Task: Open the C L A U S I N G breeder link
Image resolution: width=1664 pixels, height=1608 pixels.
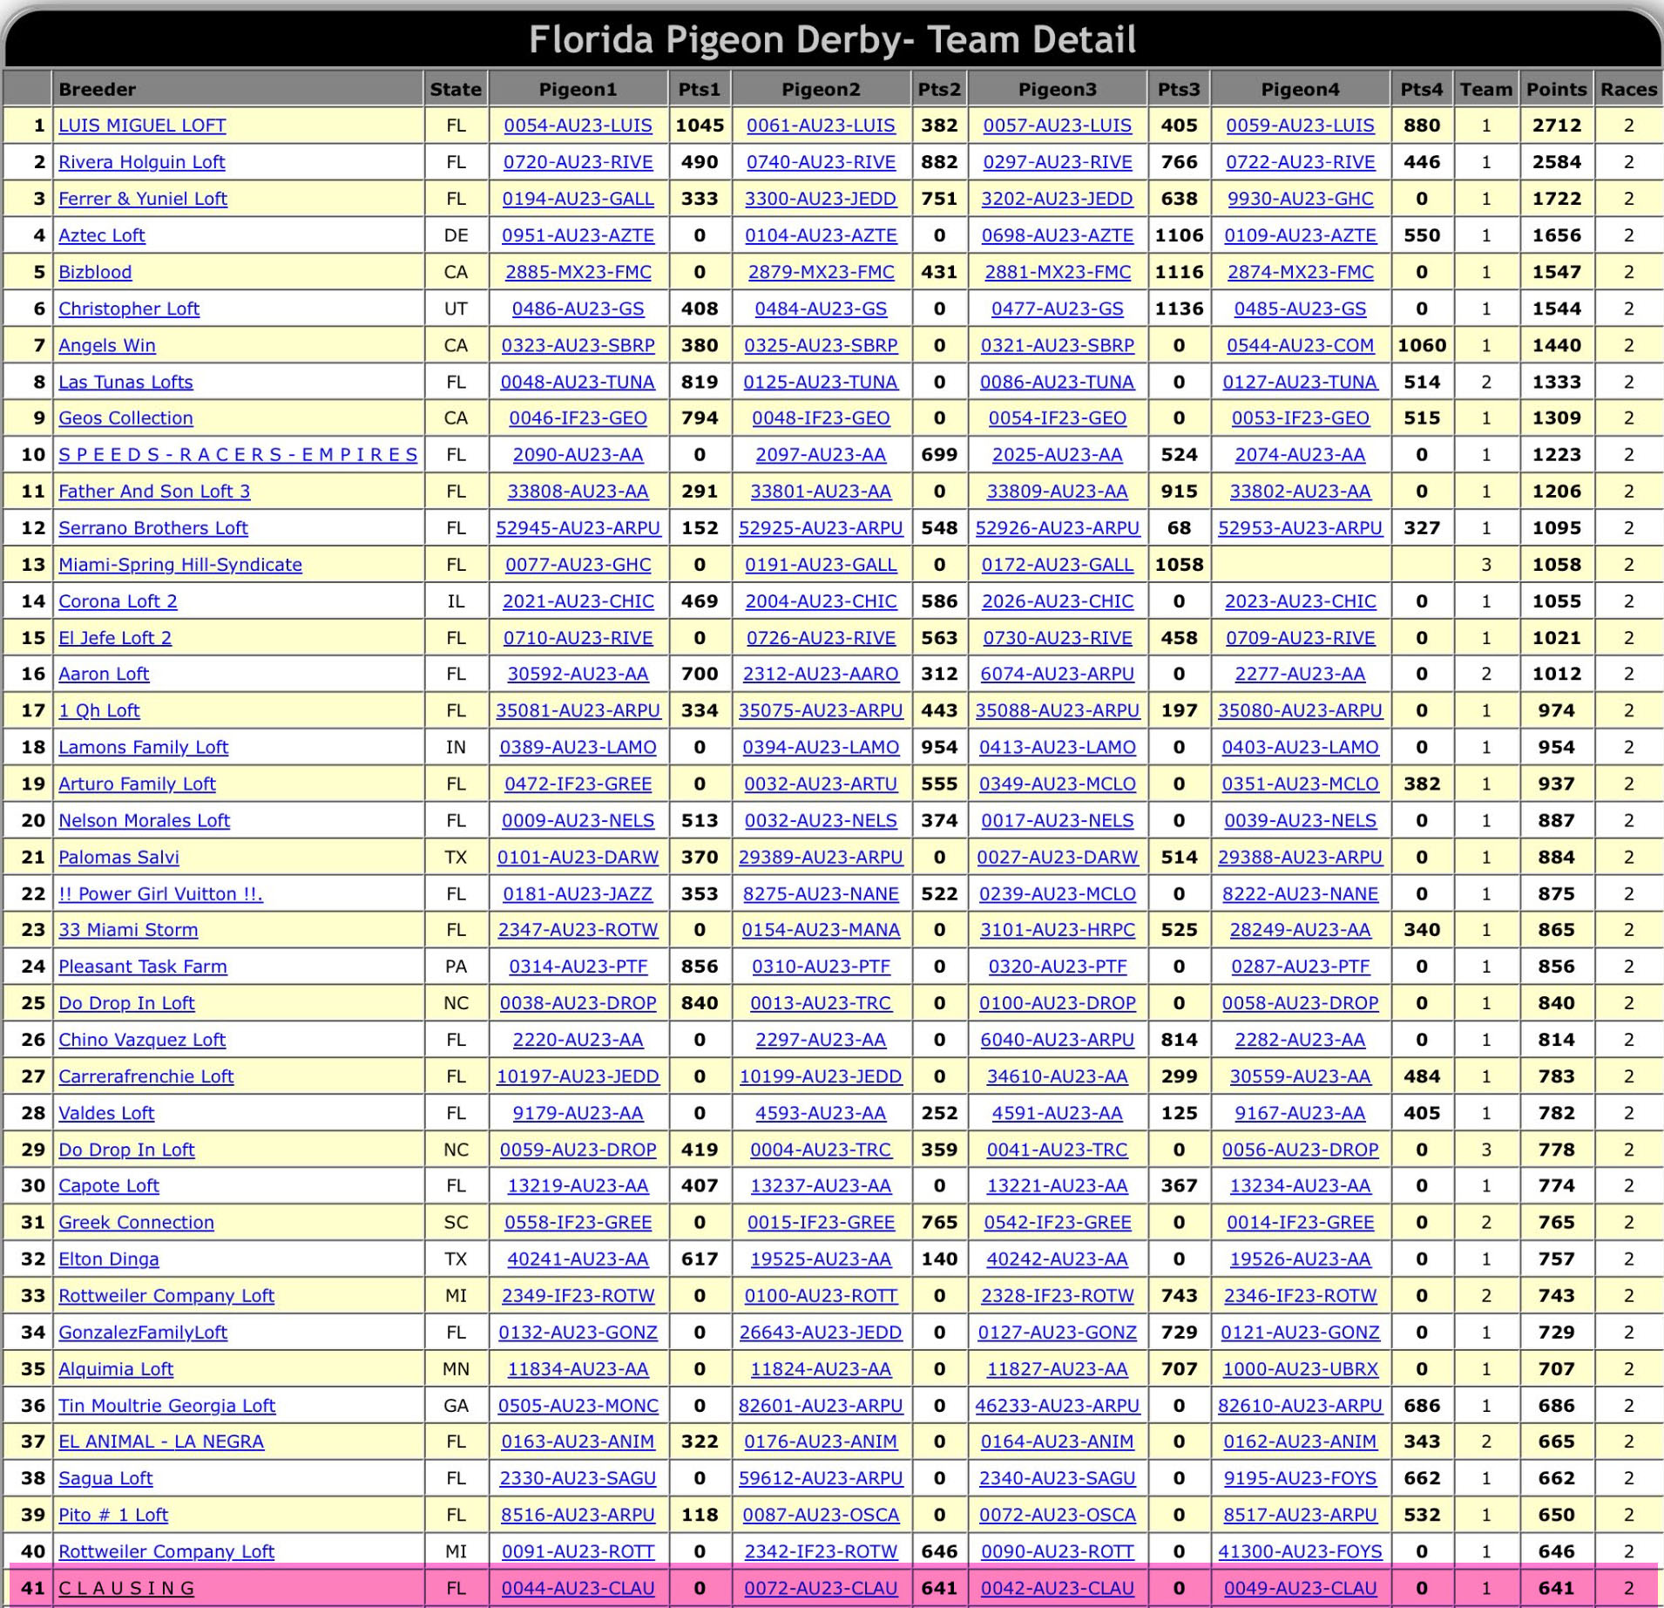Action: click(x=126, y=1588)
